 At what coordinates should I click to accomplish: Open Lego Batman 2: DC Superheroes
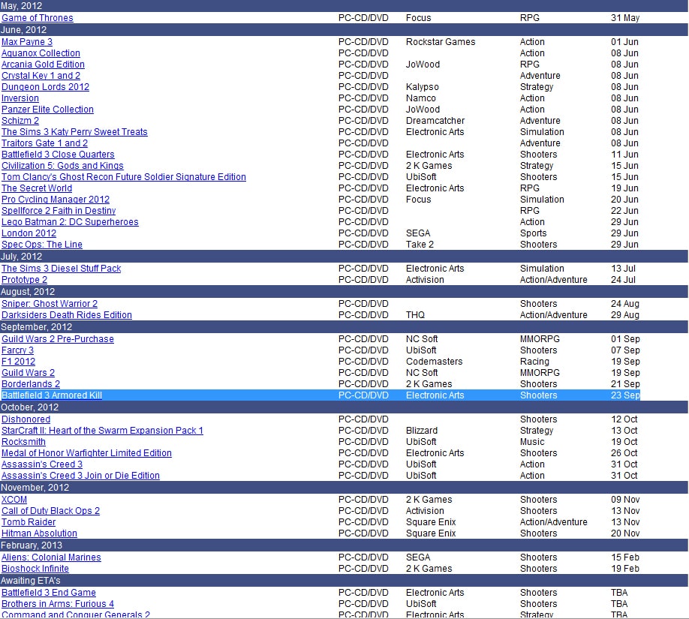[70, 222]
